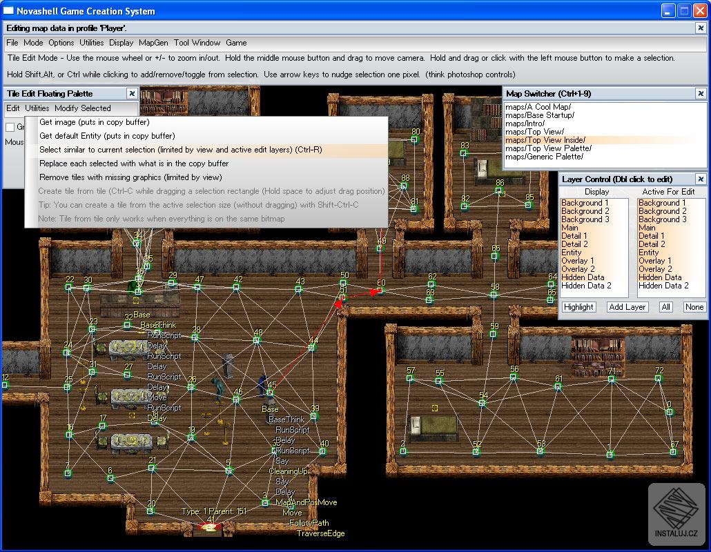
Task: Click the Add Layer button
Action: click(x=627, y=307)
